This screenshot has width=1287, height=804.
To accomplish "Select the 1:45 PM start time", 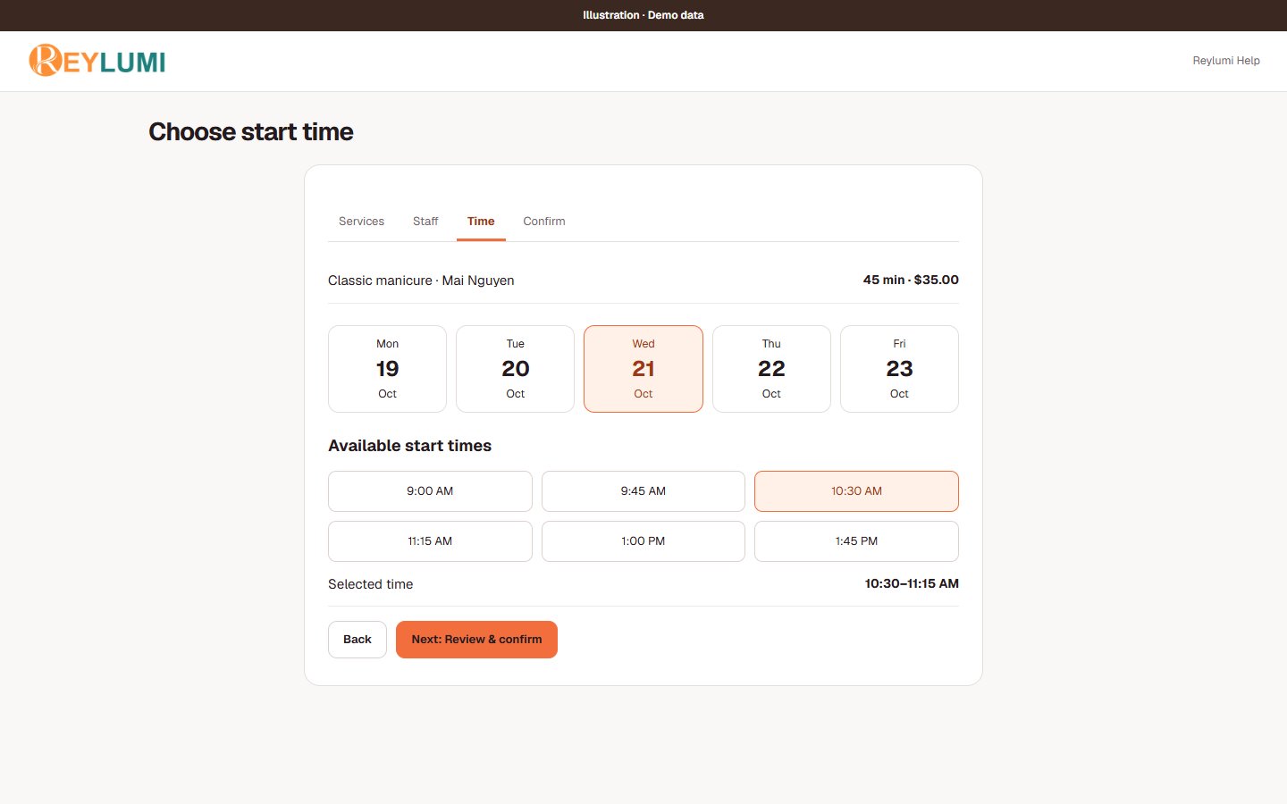I will (856, 541).
